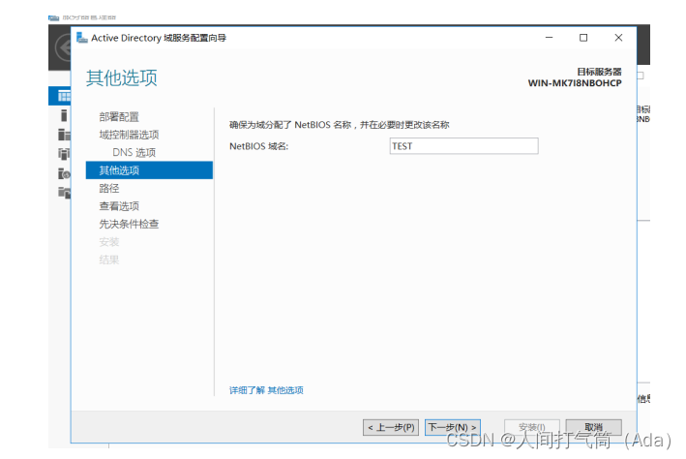Screen dimensions: 686x459
Task: Open the DNS 选项 wizard step
Action: (x=134, y=152)
